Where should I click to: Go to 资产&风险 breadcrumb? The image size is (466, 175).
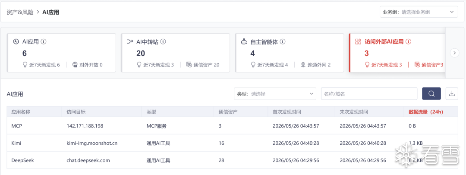[x=20, y=12]
